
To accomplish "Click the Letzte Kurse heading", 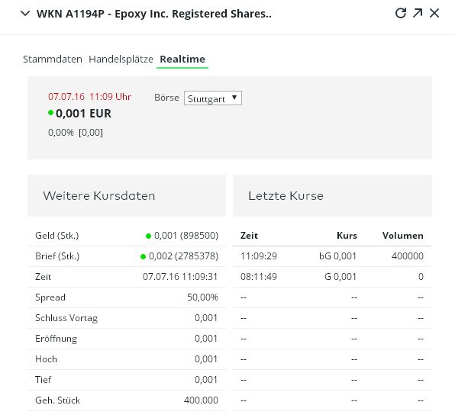I will coord(286,196).
